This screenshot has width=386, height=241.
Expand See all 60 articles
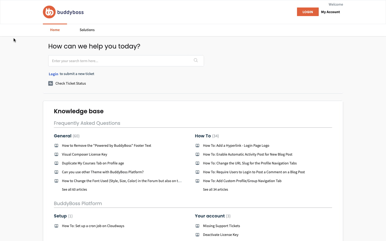tap(74, 190)
